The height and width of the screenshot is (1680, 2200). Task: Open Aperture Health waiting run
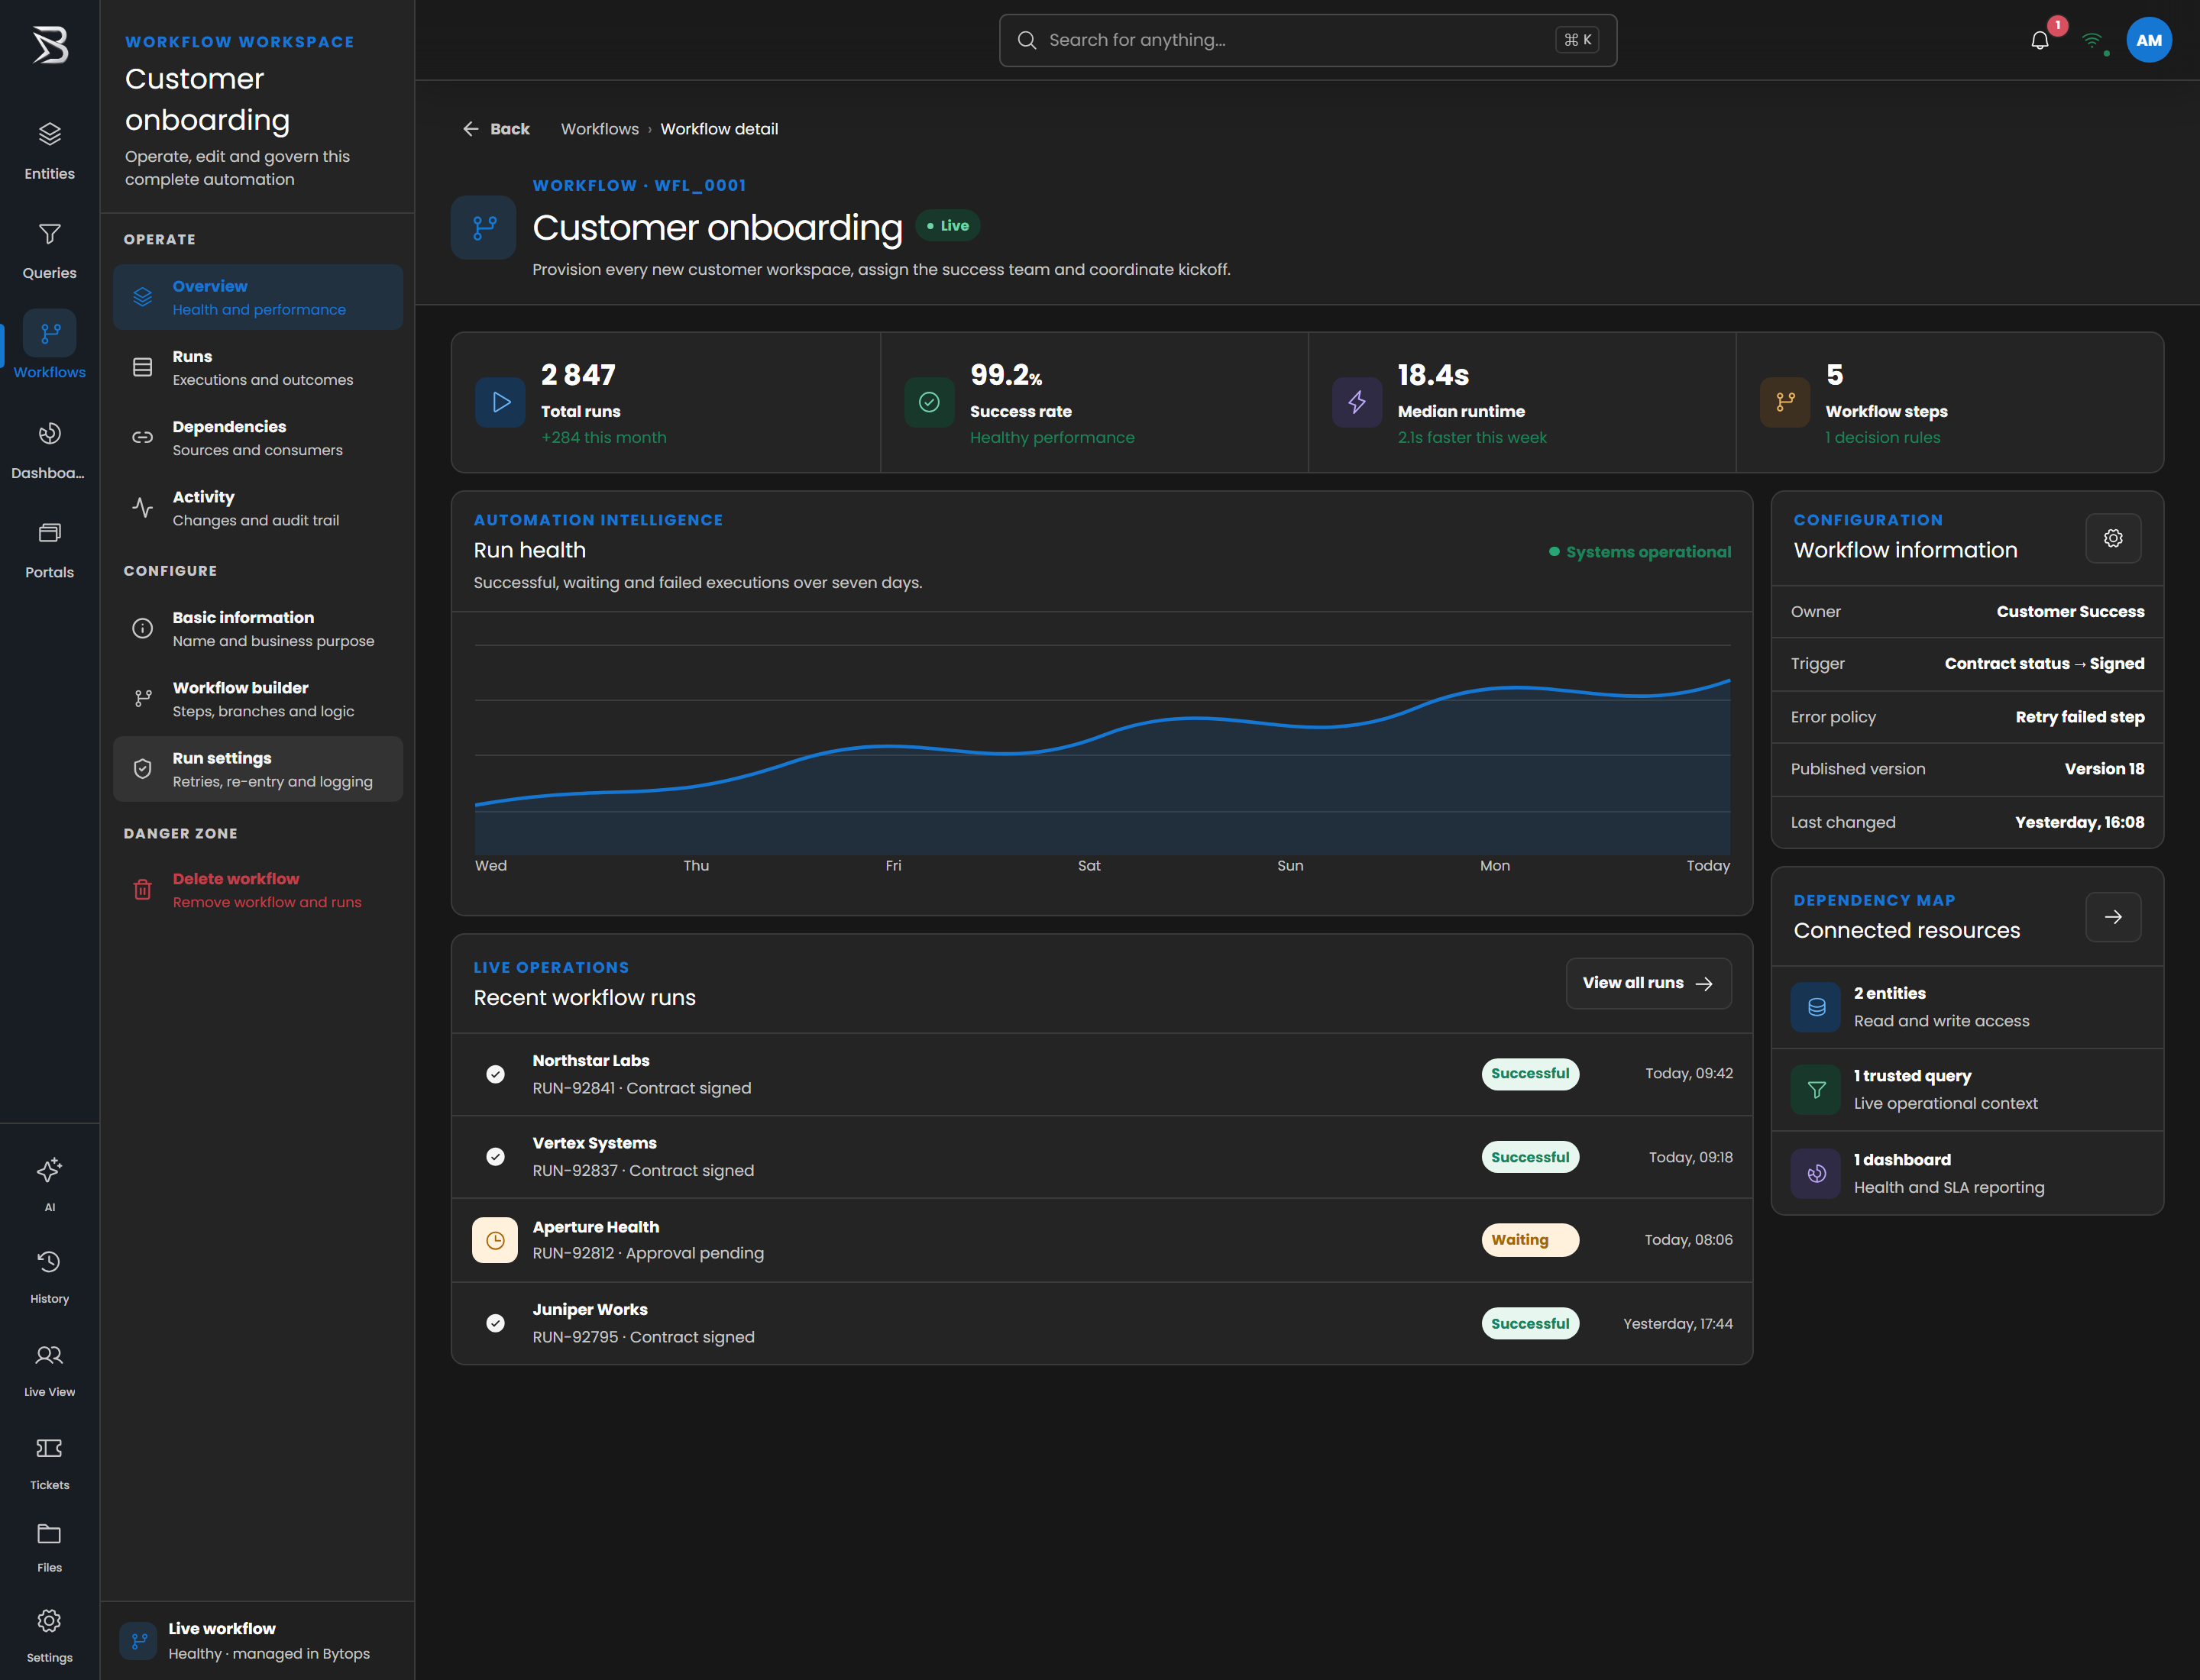pyautogui.click(x=1102, y=1240)
